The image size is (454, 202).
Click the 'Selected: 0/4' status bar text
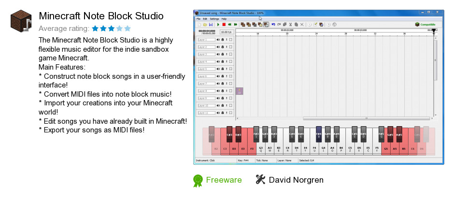(307, 160)
